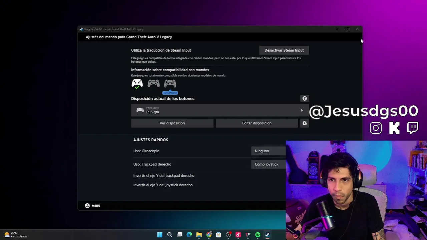This screenshot has height=240, width=427.
Task: Open Microsoft Edge from taskbar
Action: coord(189,235)
